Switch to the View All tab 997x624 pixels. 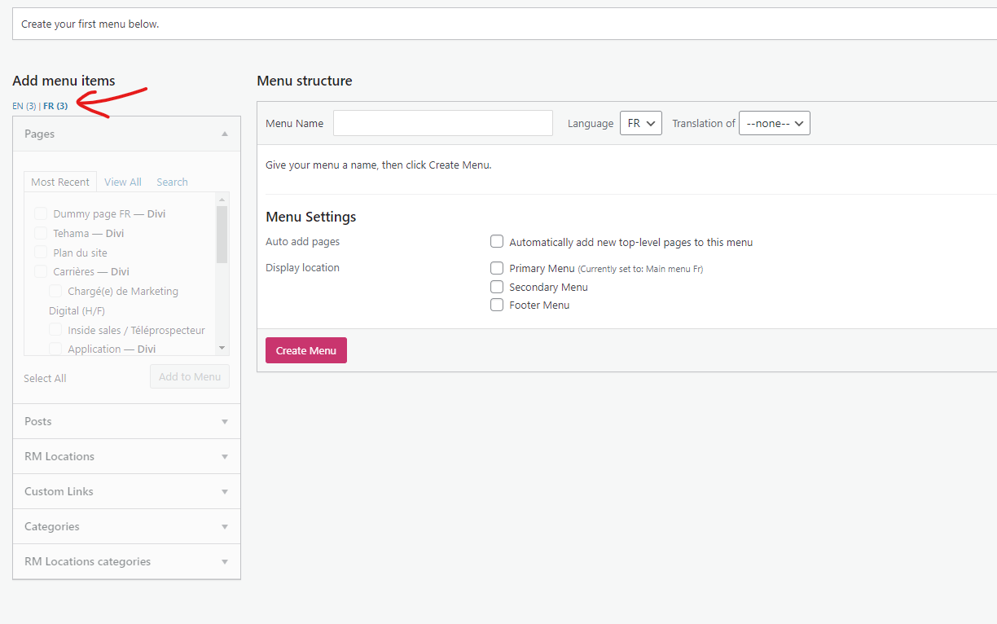point(123,182)
